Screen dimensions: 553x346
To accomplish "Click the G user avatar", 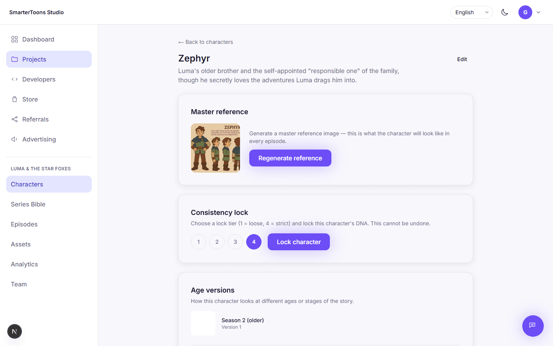I will pyautogui.click(x=525, y=12).
